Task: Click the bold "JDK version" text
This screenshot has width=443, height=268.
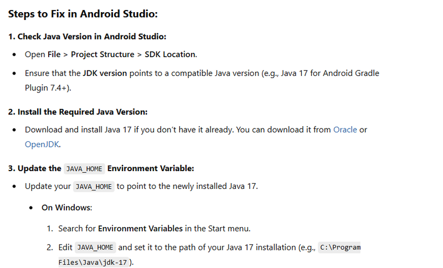Action: (105, 73)
